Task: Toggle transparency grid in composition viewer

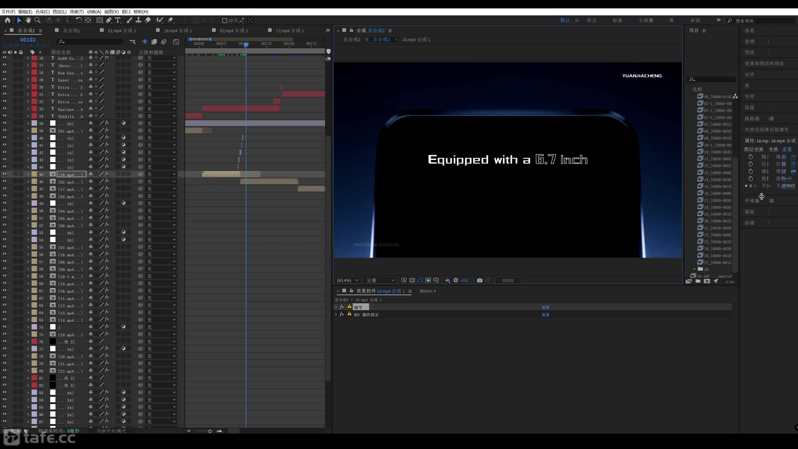Action: pos(412,280)
